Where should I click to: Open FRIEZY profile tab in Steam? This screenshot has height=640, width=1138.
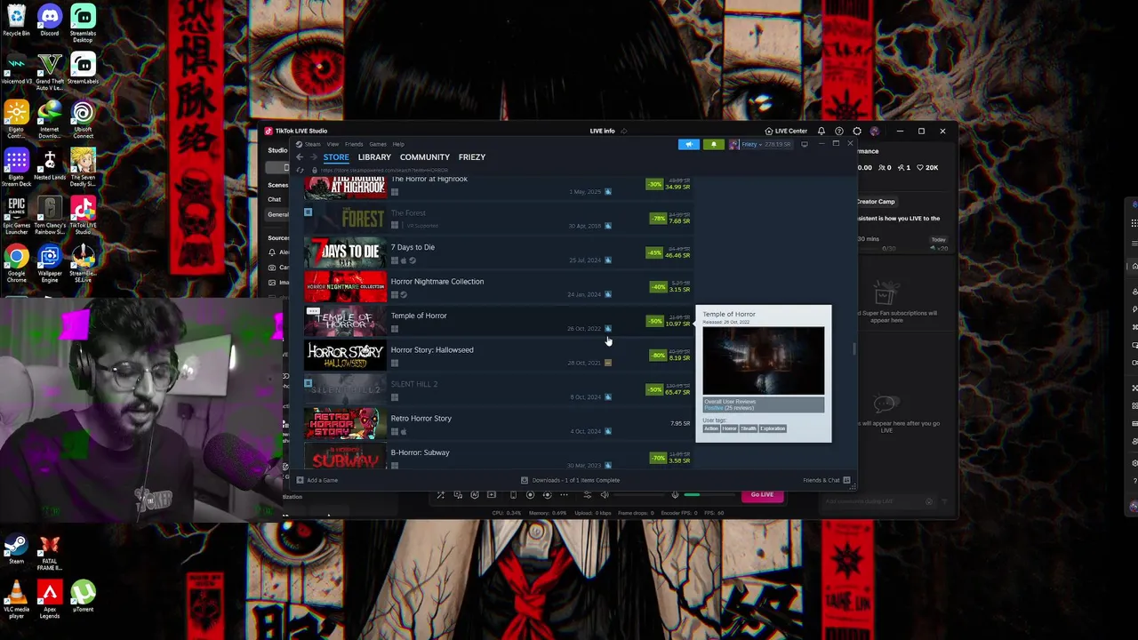[x=472, y=157]
